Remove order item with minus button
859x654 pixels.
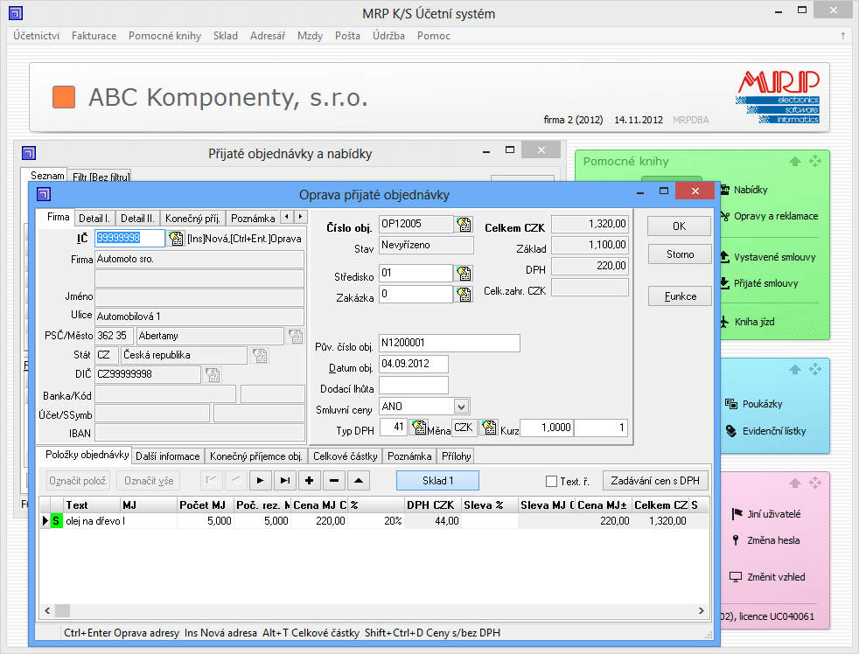[334, 480]
